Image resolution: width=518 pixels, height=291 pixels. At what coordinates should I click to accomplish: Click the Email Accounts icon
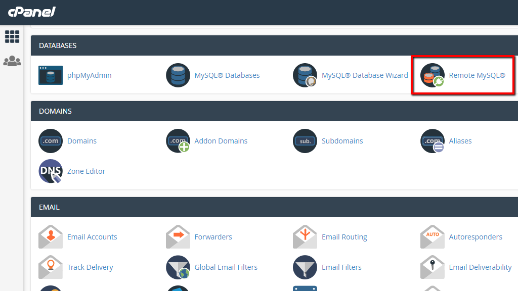coord(51,236)
